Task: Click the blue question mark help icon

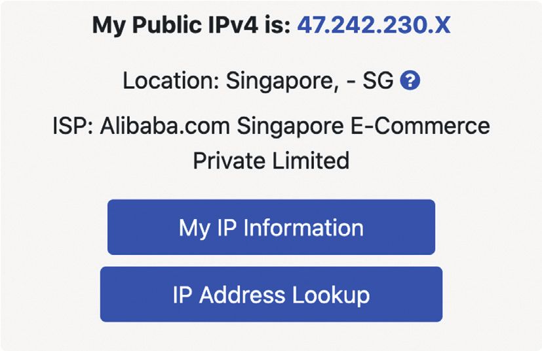Action: click(410, 80)
